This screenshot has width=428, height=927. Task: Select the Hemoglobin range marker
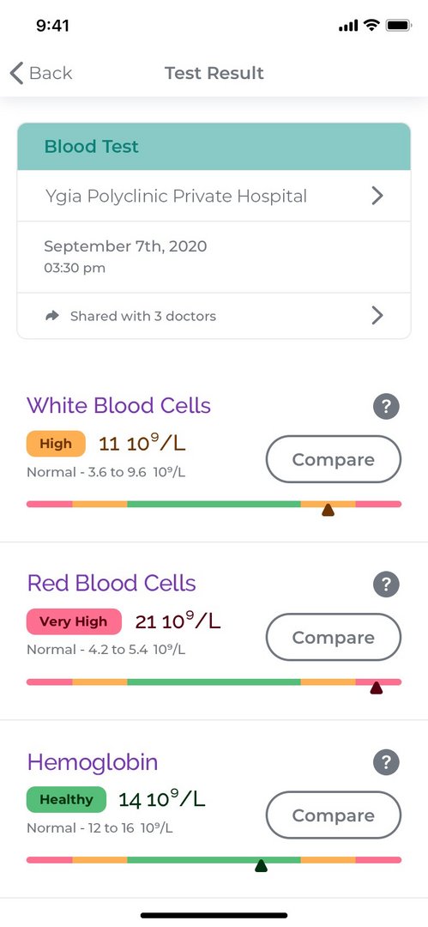pyautogui.click(x=261, y=865)
